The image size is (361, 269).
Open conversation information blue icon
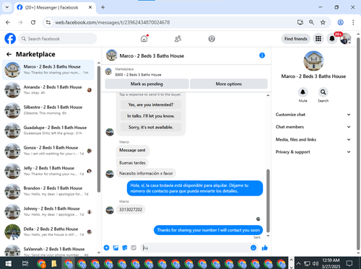click(262, 56)
